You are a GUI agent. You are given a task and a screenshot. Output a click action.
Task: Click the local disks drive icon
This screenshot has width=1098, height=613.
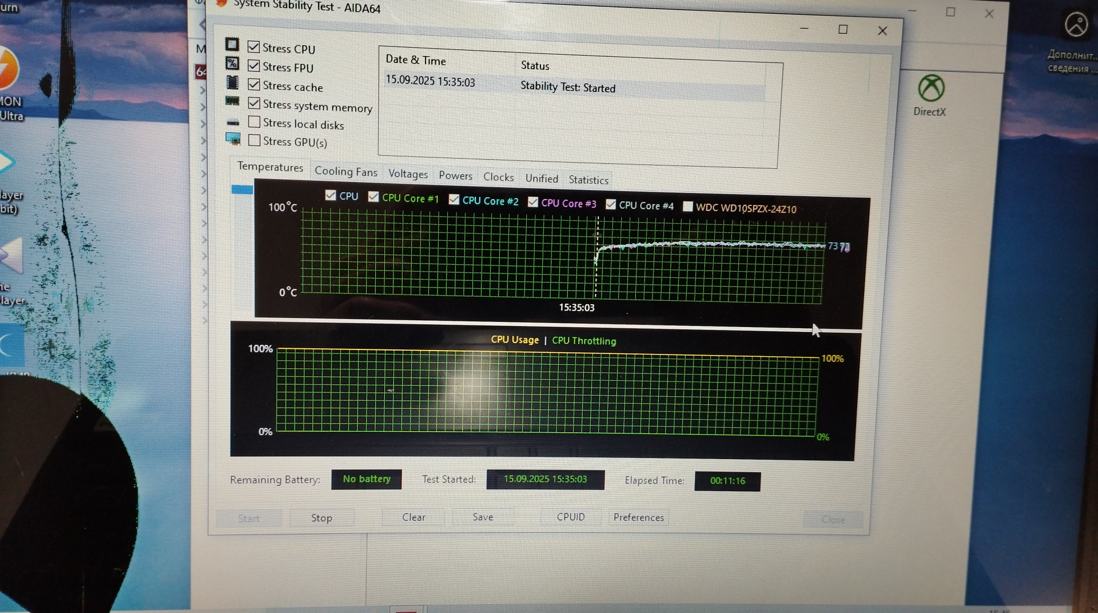point(233,122)
